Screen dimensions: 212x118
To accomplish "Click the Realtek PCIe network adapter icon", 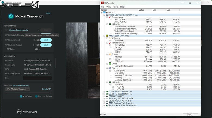I will (107, 105).
